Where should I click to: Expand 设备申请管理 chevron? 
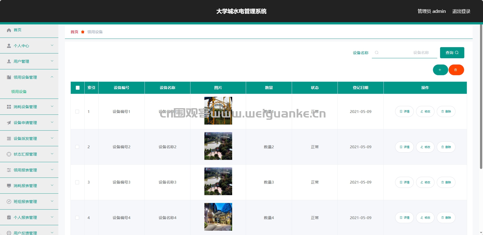52,122
